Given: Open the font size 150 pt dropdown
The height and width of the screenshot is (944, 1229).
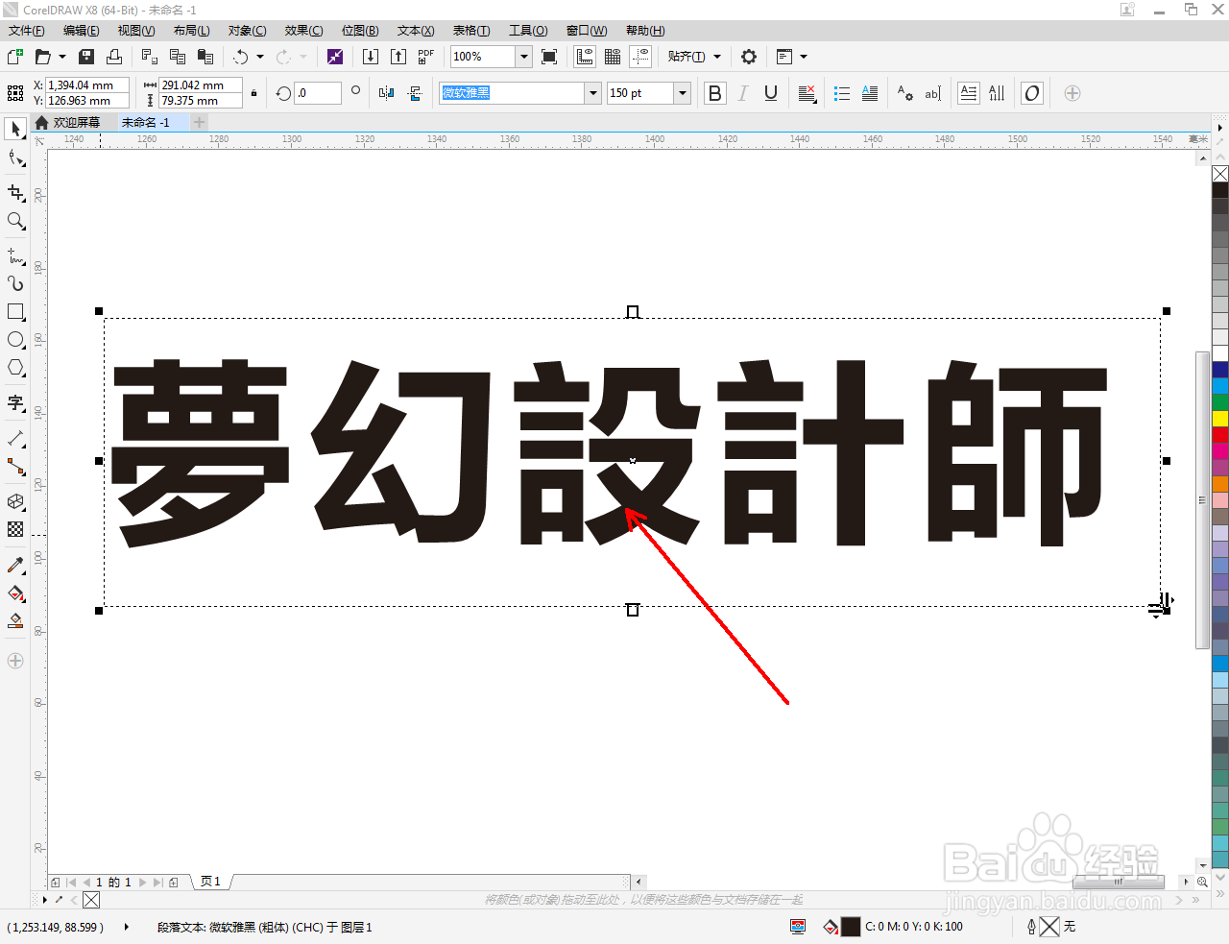Looking at the screenshot, I should click(683, 93).
